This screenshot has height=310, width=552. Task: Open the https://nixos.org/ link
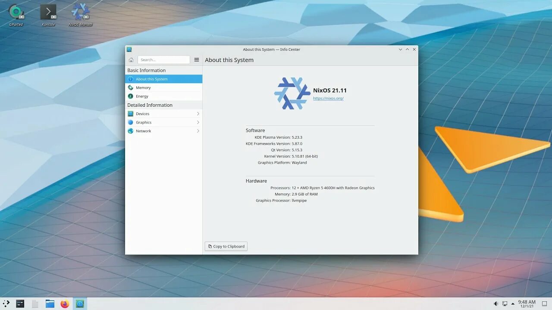(x=328, y=98)
